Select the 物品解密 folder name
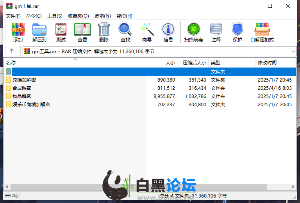Screen dimensions: 300x203 coord(22,96)
